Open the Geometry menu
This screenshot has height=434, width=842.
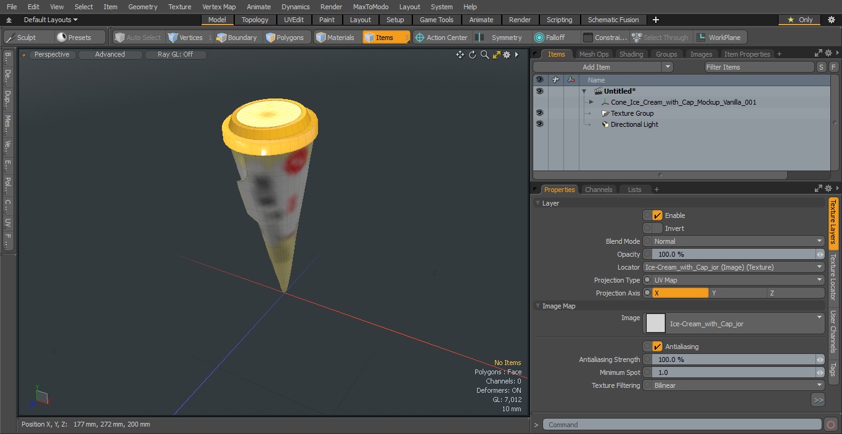pos(142,7)
